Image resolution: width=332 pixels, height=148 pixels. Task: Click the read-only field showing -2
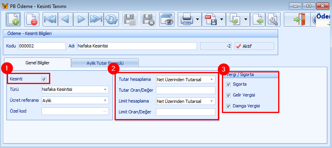216,46
